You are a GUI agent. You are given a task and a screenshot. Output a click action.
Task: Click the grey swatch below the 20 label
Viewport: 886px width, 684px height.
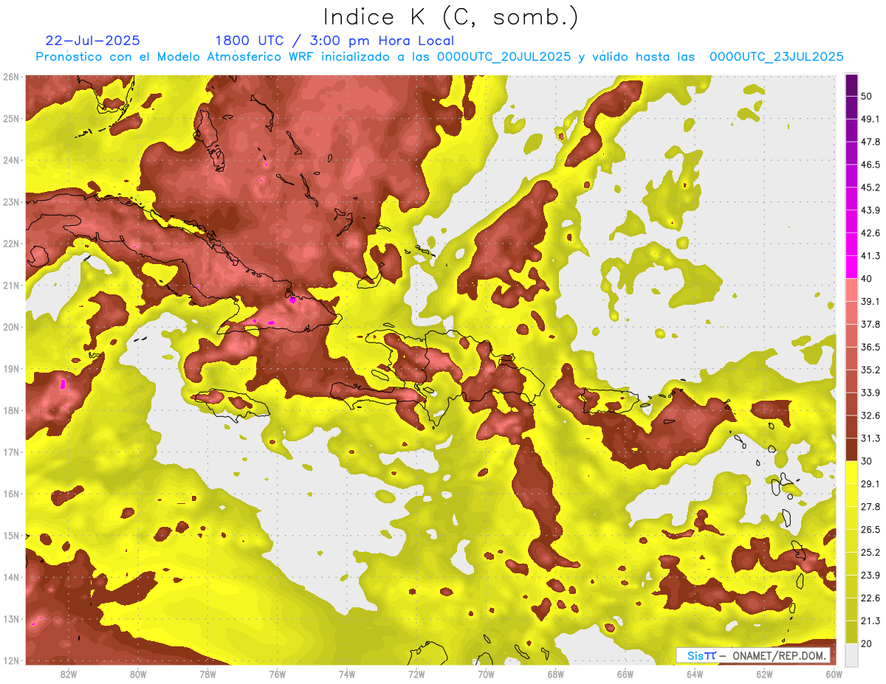(851, 656)
